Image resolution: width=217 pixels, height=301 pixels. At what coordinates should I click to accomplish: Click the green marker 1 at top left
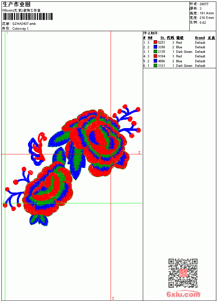[7, 33]
